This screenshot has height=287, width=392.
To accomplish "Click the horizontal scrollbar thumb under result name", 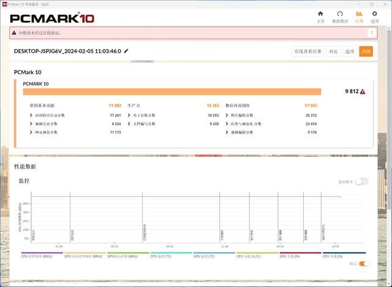I will 142,61.
